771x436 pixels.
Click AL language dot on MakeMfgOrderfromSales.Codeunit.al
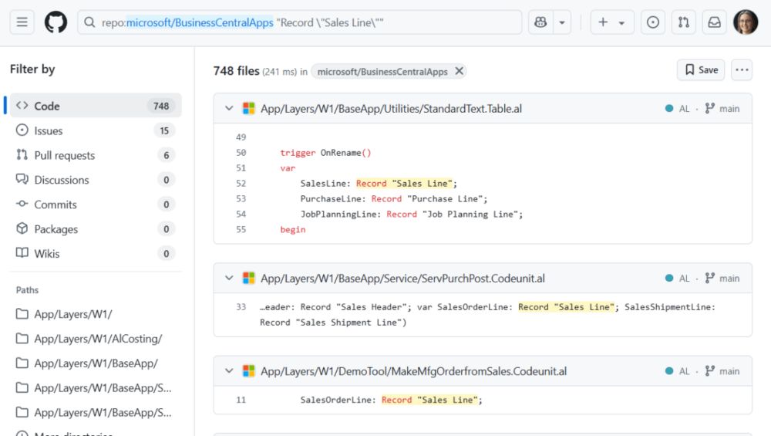[x=668, y=371]
